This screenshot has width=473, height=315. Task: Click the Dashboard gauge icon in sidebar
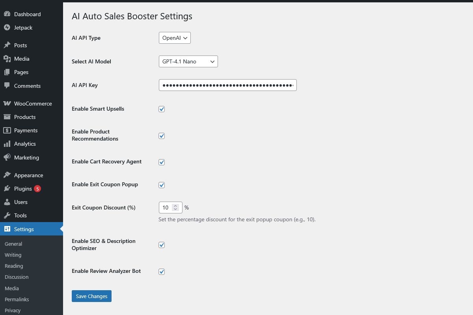coord(7,14)
